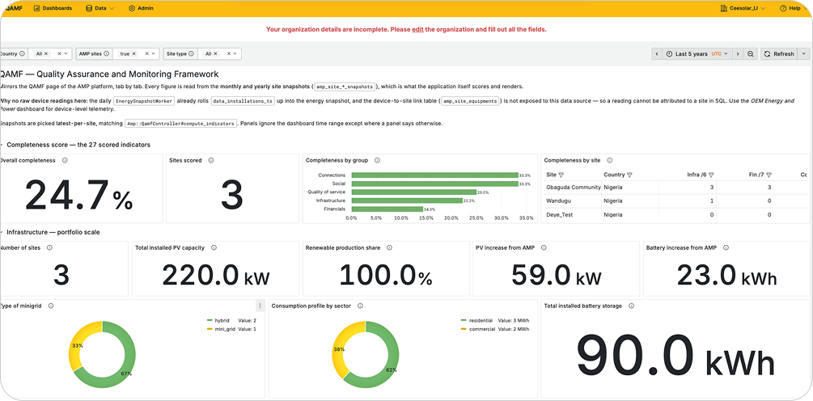813x401 pixels.
Task: Show info for Type of minigrid panel
Action: click(50, 306)
